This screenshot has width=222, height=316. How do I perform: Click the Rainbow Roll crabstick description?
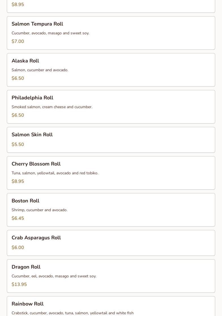point(72,313)
